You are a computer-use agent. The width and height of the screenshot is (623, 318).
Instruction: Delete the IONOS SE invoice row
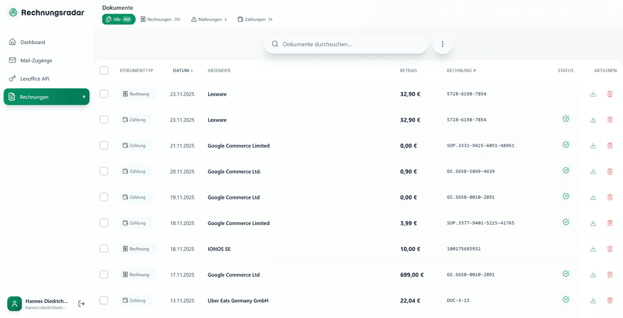(610, 249)
